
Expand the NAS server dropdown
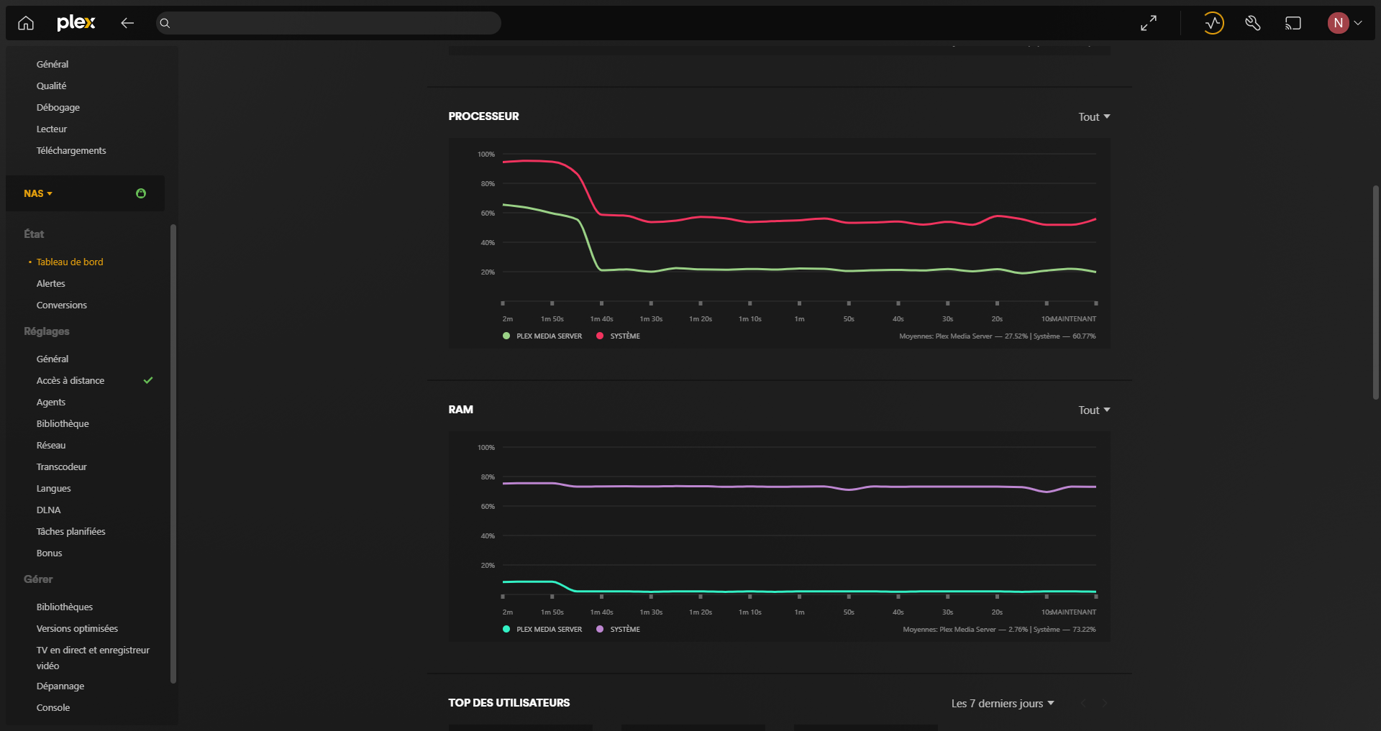tap(38, 193)
